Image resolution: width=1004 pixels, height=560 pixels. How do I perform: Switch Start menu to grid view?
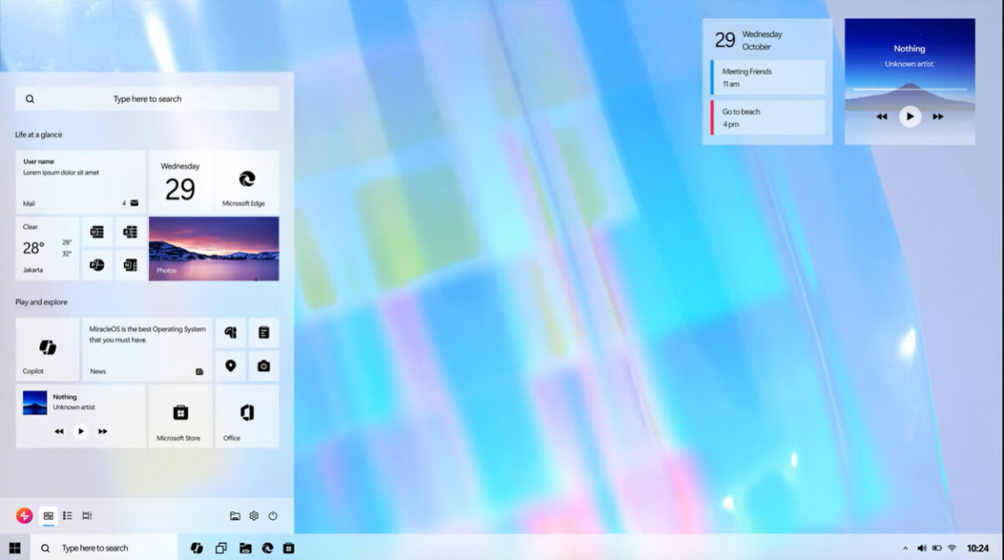click(49, 516)
